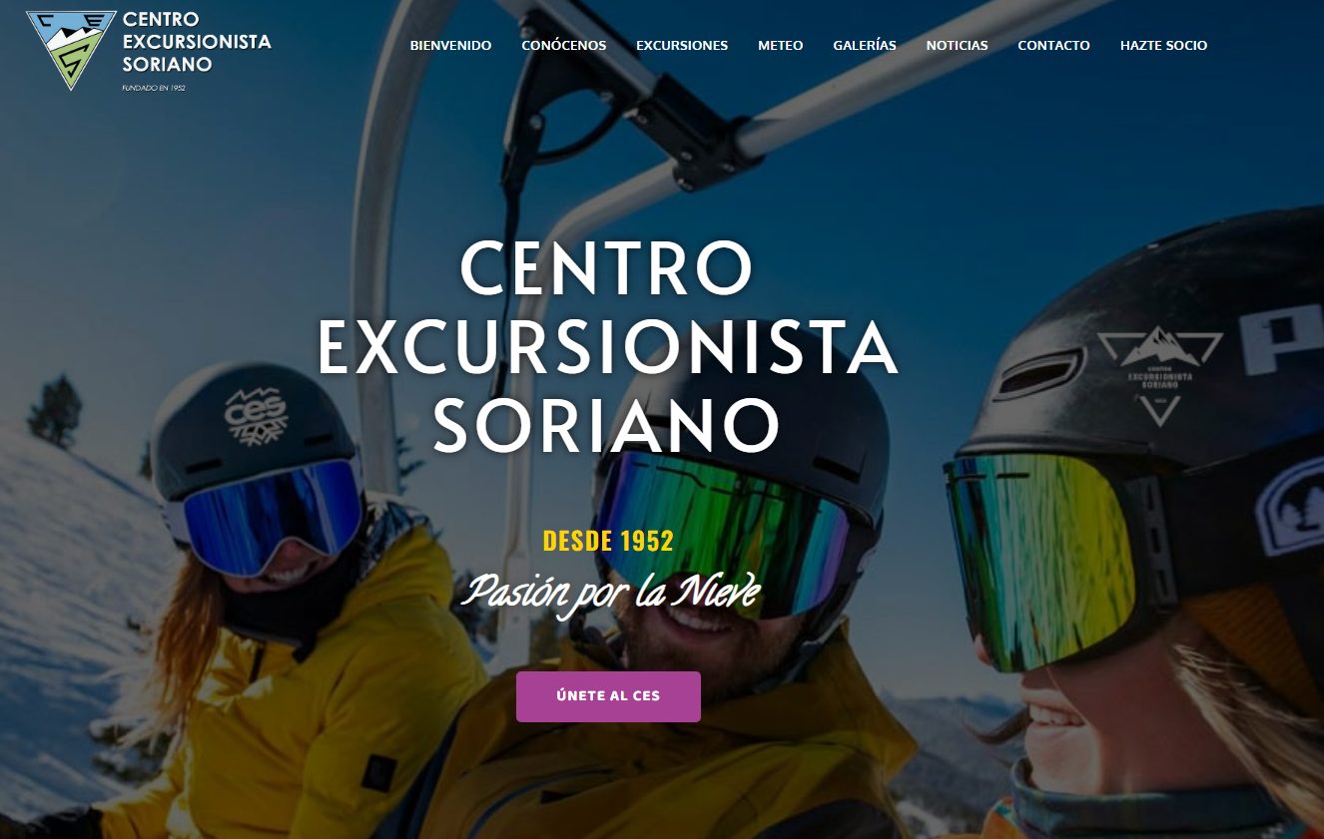Click the Fundado en 1952 text under logo
This screenshot has height=839, width=1324.
(x=154, y=88)
